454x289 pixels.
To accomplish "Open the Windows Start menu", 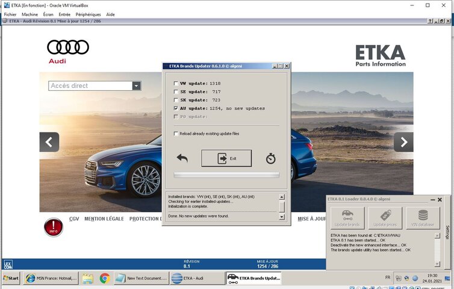I will (11, 278).
